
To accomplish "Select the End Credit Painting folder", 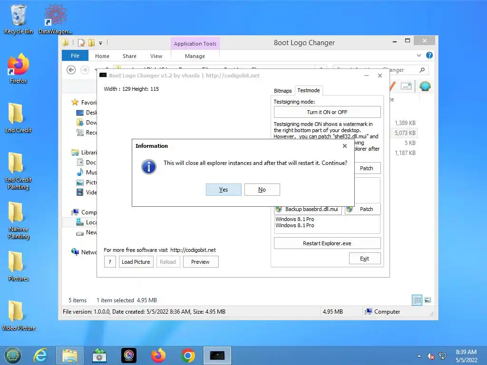I will [19, 171].
